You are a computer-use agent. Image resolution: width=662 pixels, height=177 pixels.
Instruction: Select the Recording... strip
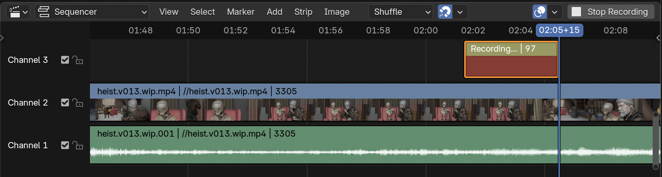(x=511, y=60)
